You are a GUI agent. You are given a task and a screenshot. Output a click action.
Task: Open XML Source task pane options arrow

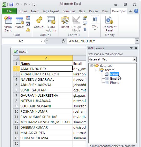pyautogui.click(x=131, y=48)
